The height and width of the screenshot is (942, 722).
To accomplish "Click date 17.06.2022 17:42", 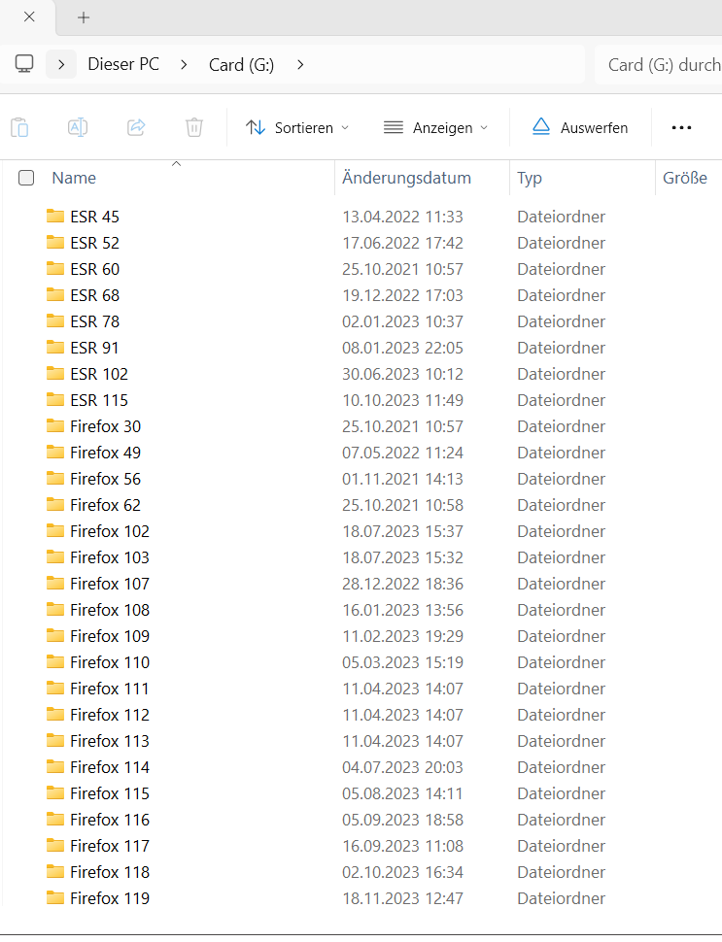I will pyautogui.click(x=402, y=243).
